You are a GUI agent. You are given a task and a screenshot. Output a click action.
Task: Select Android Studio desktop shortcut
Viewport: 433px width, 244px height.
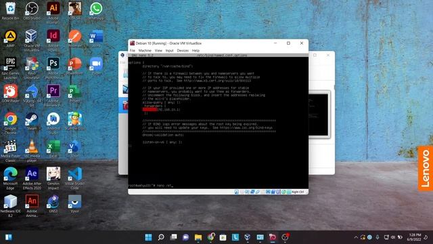(53, 123)
